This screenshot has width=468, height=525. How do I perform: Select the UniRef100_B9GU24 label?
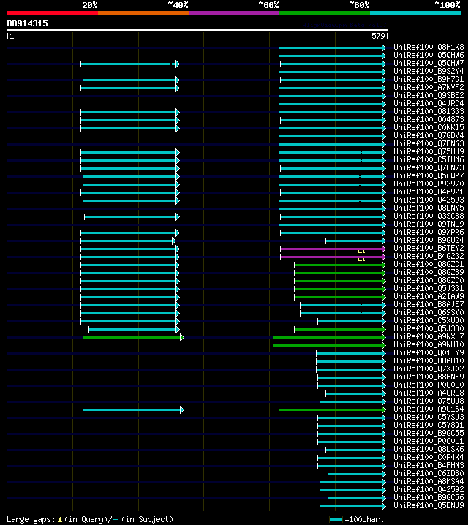coord(429,240)
